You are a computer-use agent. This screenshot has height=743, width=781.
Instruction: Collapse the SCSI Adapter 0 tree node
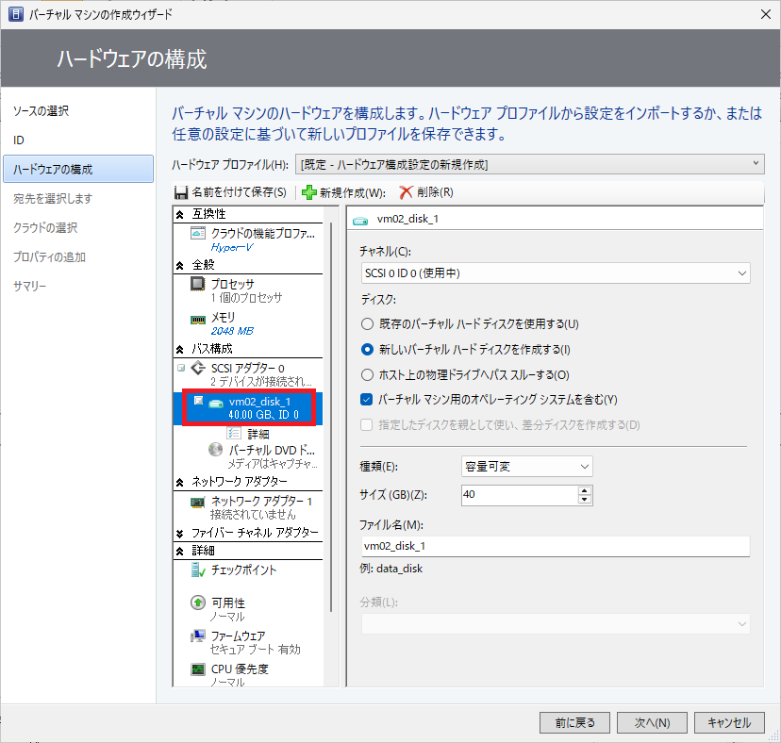tap(181, 368)
